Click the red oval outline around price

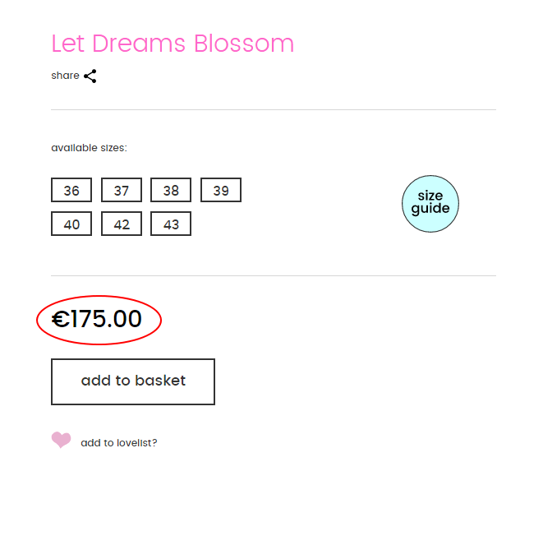pyautogui.click(x=160, y=320)
